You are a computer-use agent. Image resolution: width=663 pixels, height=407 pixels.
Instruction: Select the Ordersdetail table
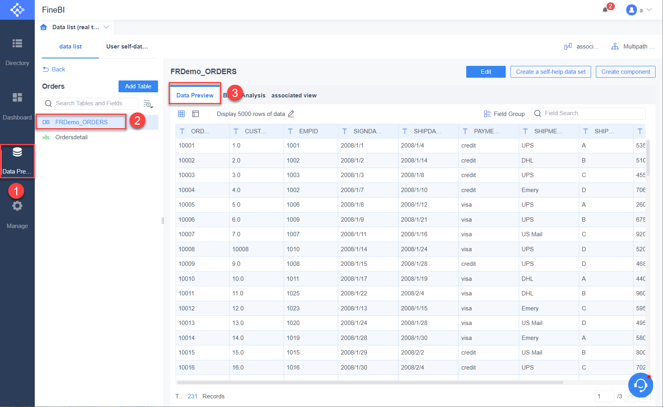coord(97,137)
